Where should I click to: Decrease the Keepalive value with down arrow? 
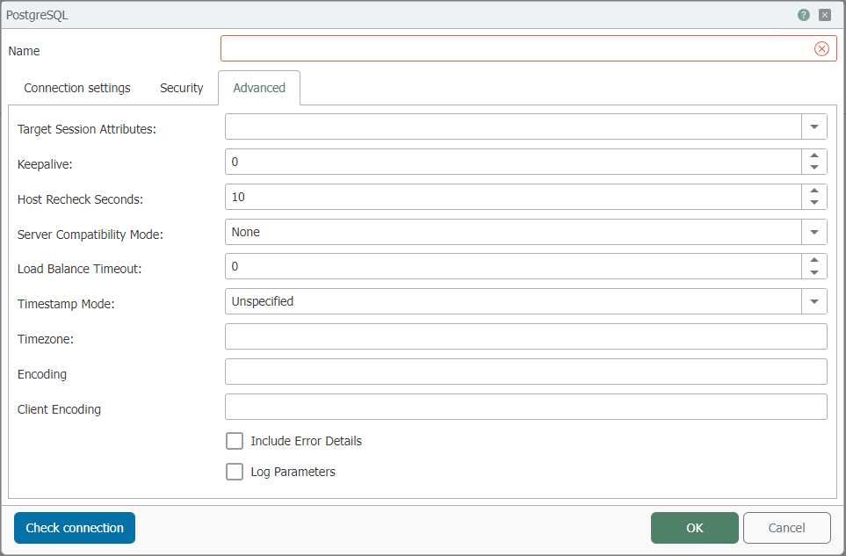coord(814,168)
